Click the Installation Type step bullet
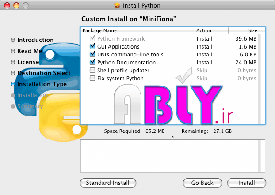Viewport: 275px width, 195px height. click(x=13, y=84)
